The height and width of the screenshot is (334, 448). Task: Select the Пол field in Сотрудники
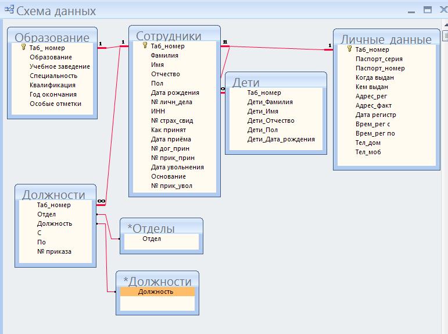(174, 83)
